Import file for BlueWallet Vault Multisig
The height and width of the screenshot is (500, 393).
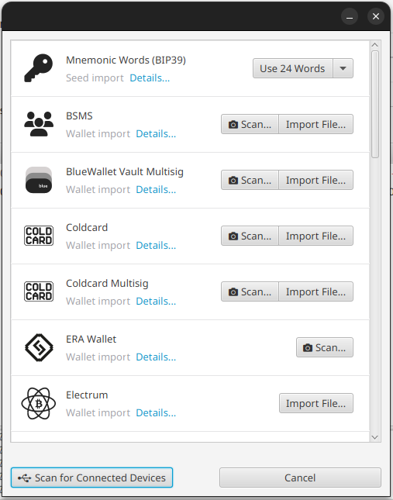tap(315, 180)
